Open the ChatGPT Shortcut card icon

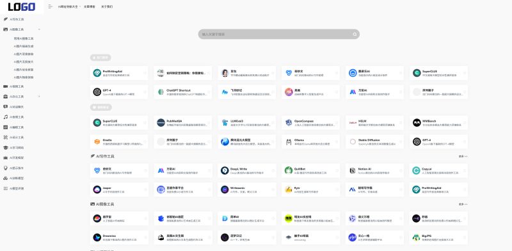[x=161, y=92]
